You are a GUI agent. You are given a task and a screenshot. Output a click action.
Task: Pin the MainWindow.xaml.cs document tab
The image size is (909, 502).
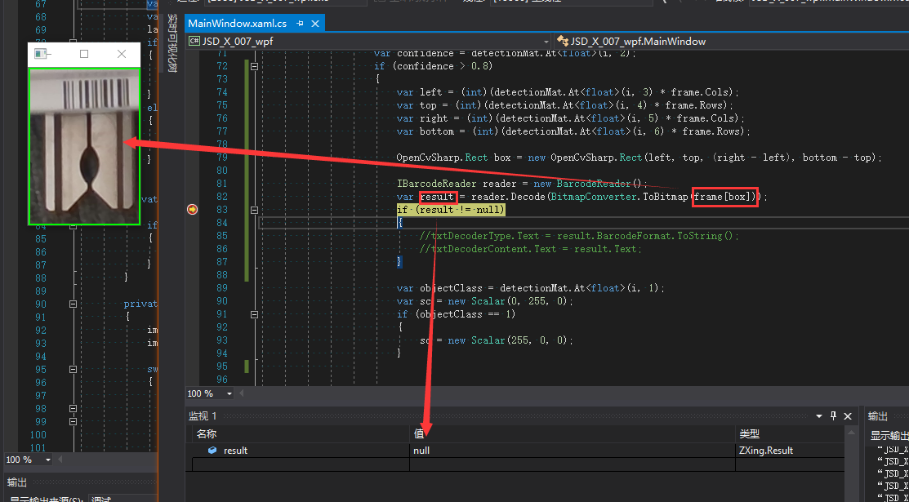click(x=301, y=23)
